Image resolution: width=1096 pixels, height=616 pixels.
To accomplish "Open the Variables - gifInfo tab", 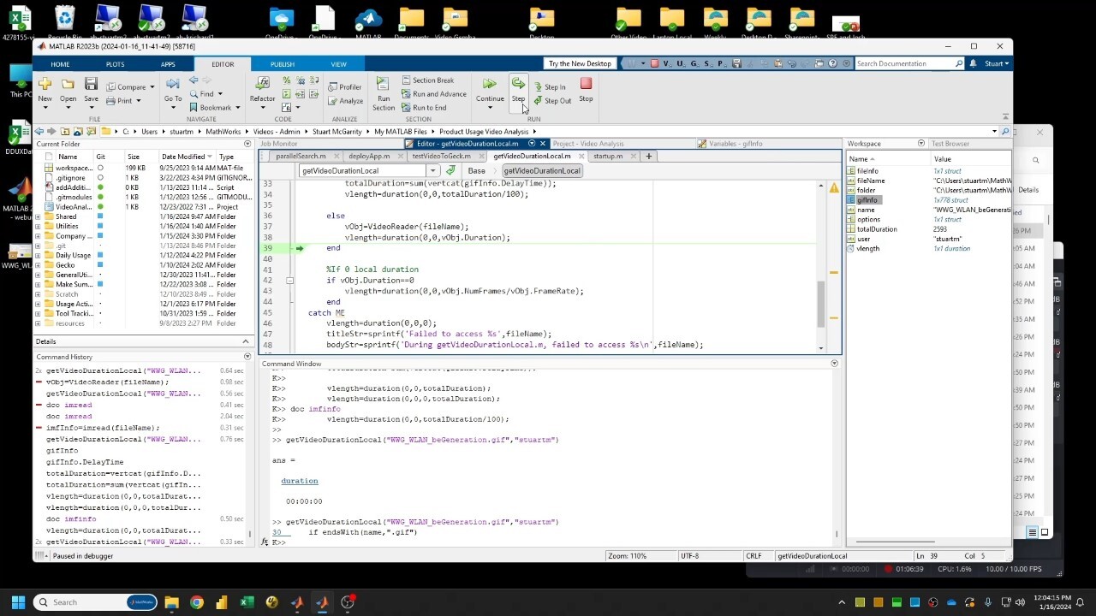I will [x=736, y=144].
